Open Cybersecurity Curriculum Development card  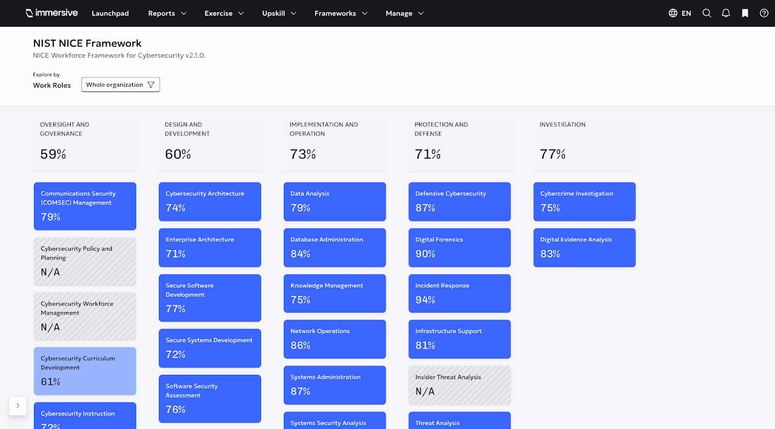[85, 371]
